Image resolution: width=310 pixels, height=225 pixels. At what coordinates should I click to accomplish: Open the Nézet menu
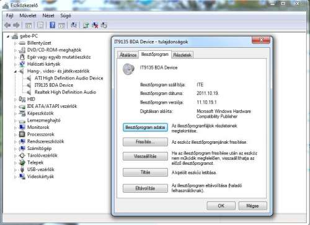[x=48, y=15]
